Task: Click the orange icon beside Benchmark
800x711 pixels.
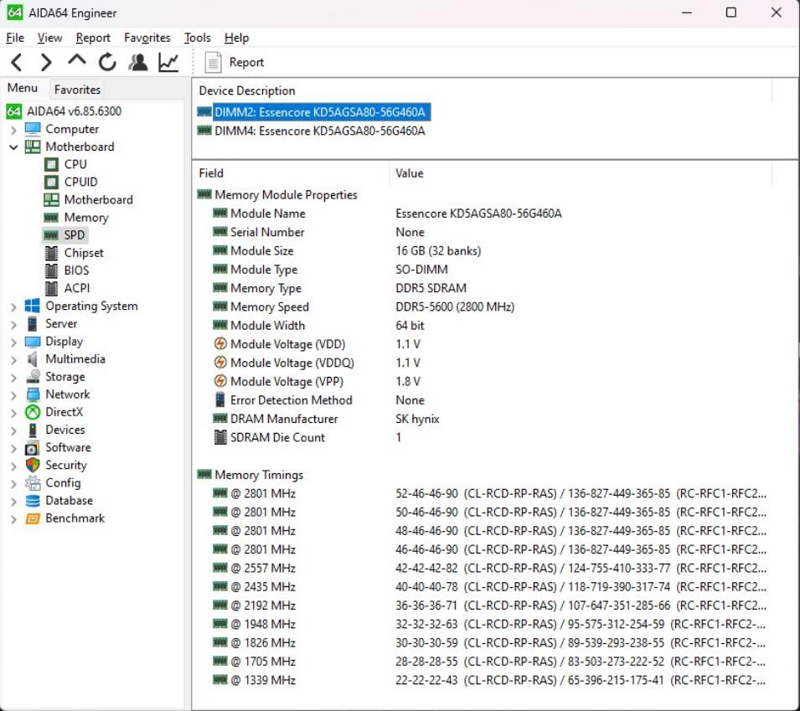Action: [33, 518]
